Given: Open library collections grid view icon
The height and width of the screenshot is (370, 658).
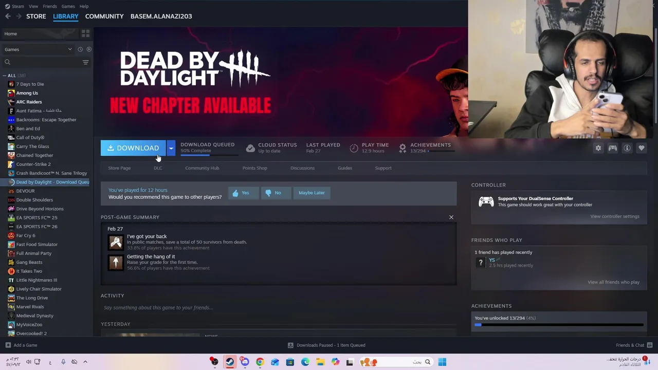Looking at the screenshot, I should tap(85, 33).
